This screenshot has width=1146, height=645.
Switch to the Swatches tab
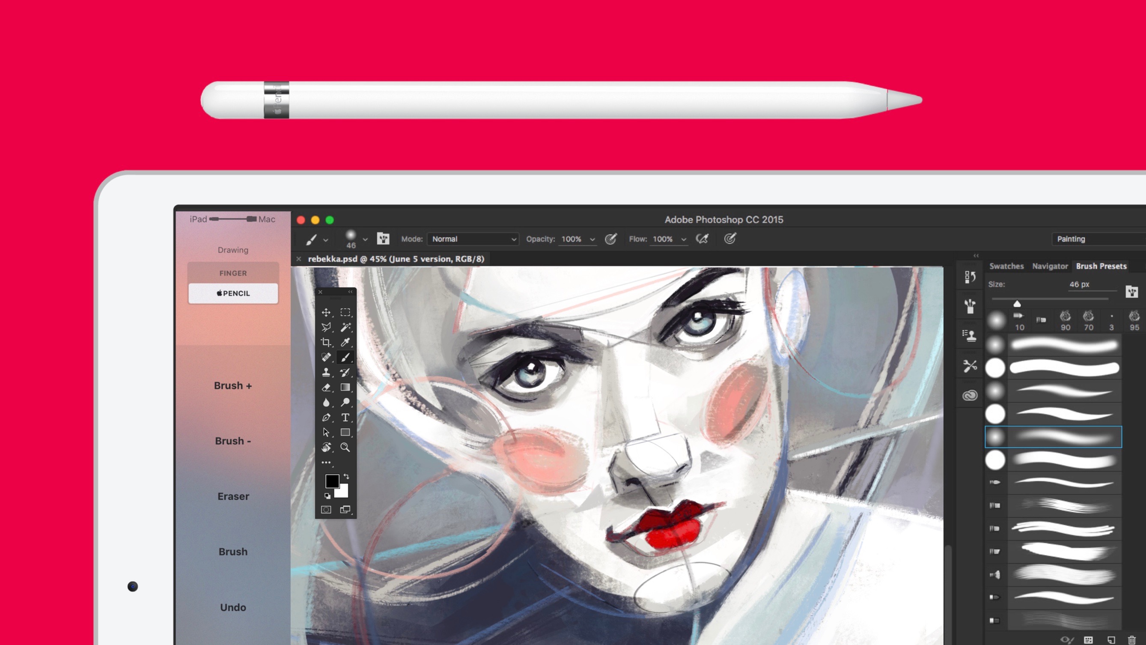click(x=1006, y=266)
